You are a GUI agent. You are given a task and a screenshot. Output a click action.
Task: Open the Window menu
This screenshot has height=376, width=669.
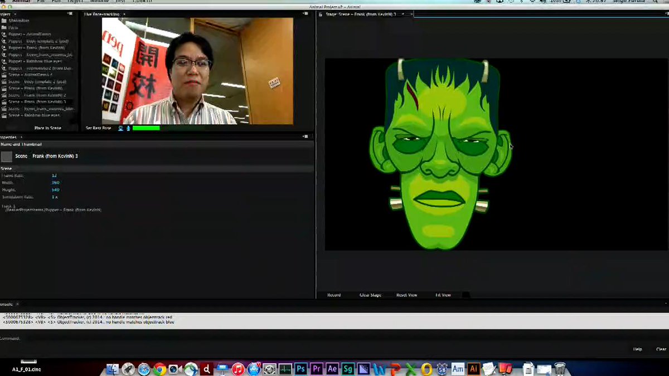point(99,2)
